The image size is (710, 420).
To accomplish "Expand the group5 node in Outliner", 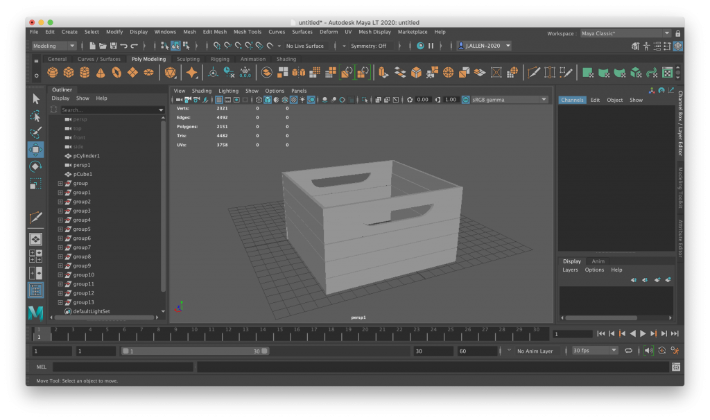I will 60,229.
